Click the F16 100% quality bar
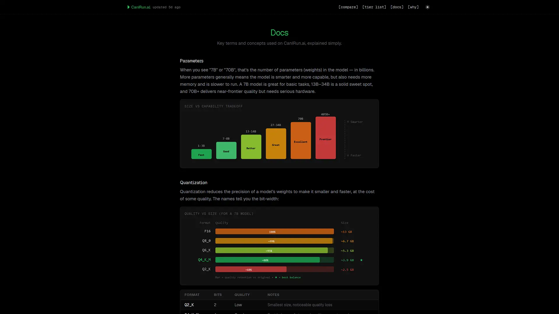 pos(274,231)
